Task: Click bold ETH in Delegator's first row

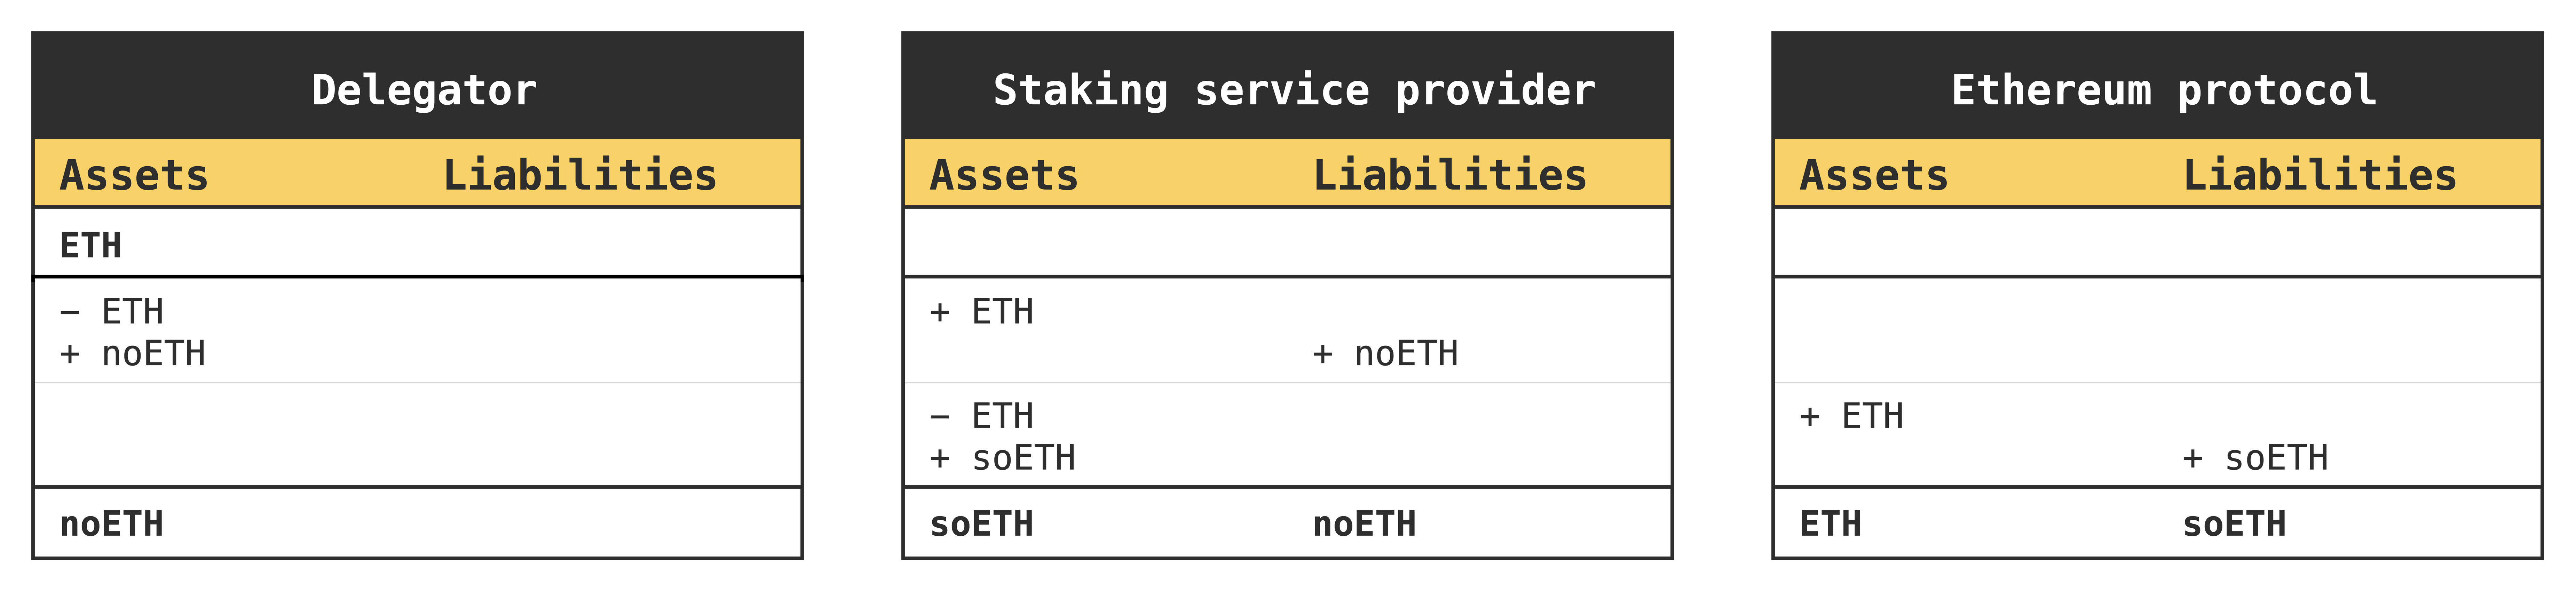Action: pyautogui.click(x=91, y=245)
